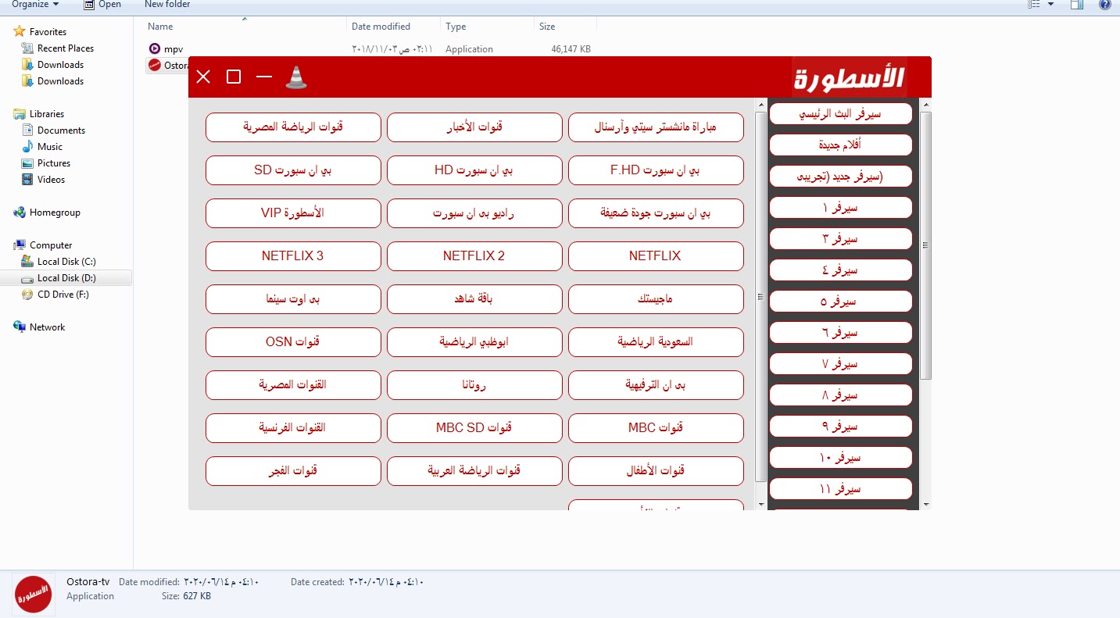The image size is (1120, 618).
Task: Select سيرفر البث الرئيسي server
Action: 841,114
